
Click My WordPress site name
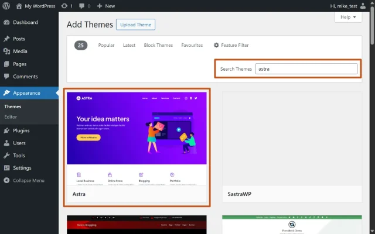pos(40,6)
